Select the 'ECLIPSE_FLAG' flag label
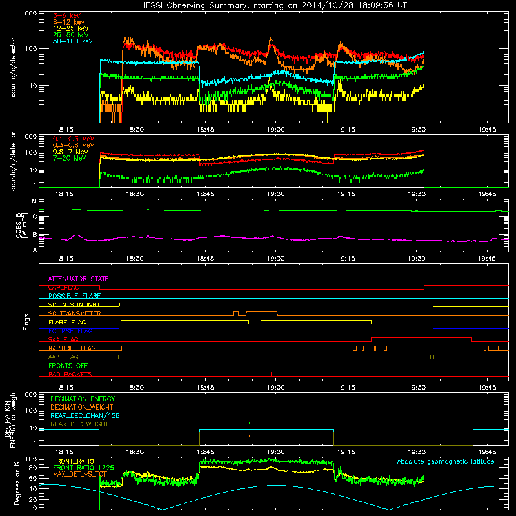Image resolution: width=516 pixels, height=516 pixels. (70, 331)
